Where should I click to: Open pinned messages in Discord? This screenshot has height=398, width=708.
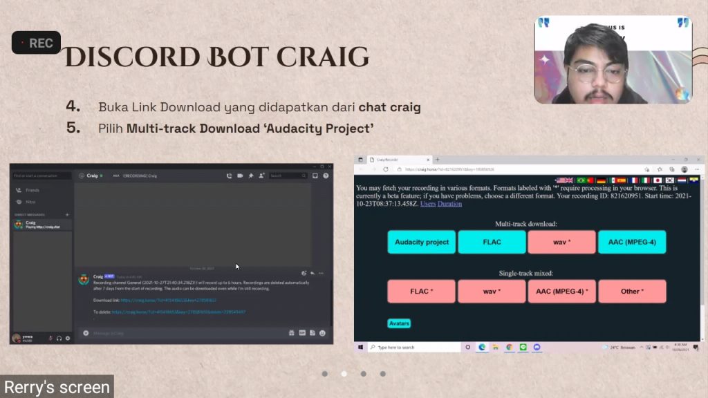tap(251, 176)
